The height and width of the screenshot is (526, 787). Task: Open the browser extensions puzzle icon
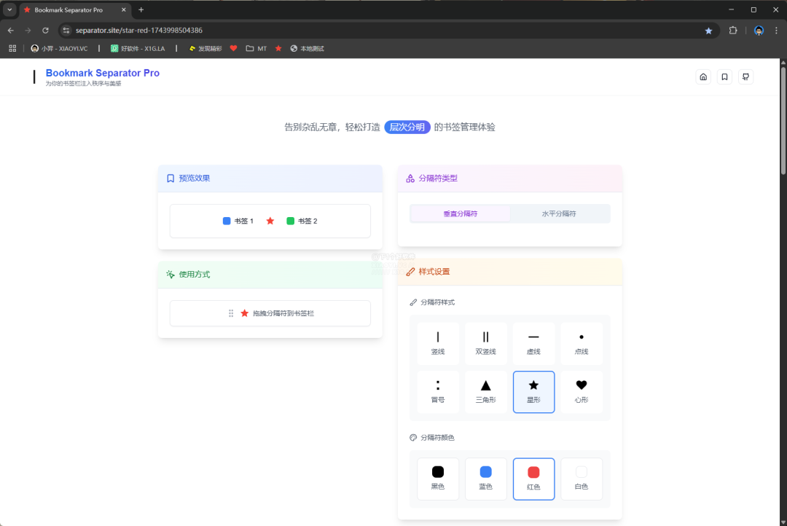pyautogui.click(x=733, y=30)
